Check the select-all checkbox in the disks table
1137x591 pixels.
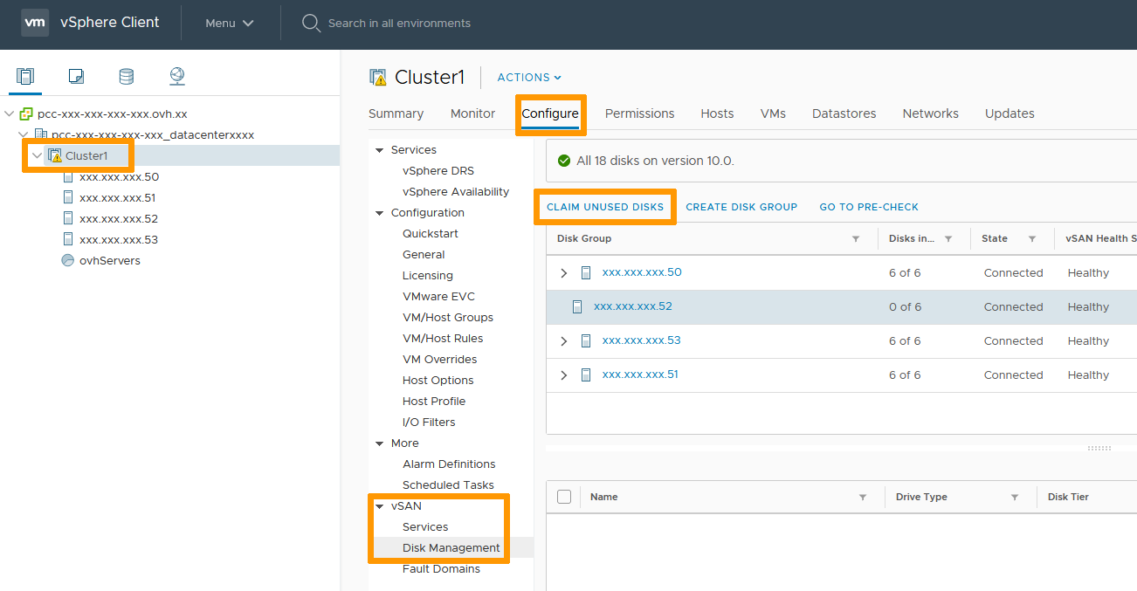[564, 496]
